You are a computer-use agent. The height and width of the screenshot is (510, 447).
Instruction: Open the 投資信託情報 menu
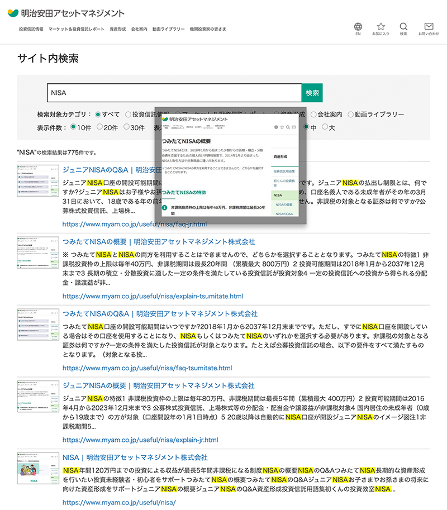31,29
